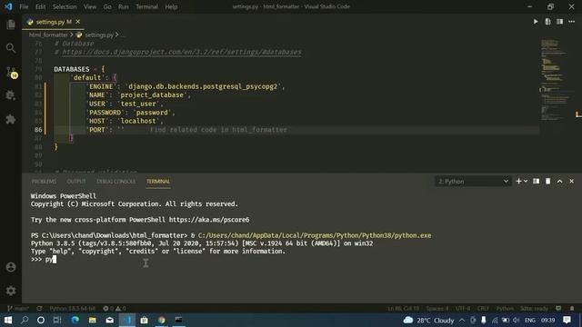This screenshot has width=582, height=327.
Task: Open the notifications bell in status bar
Action: coord(572,309)
